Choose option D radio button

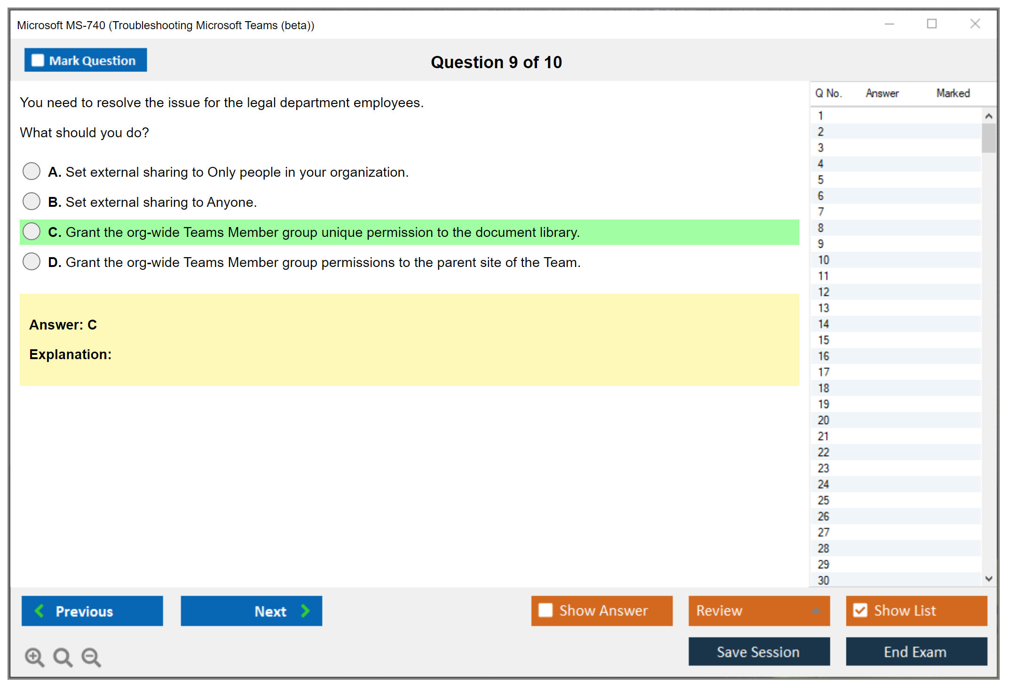click(x=32, y=262)
